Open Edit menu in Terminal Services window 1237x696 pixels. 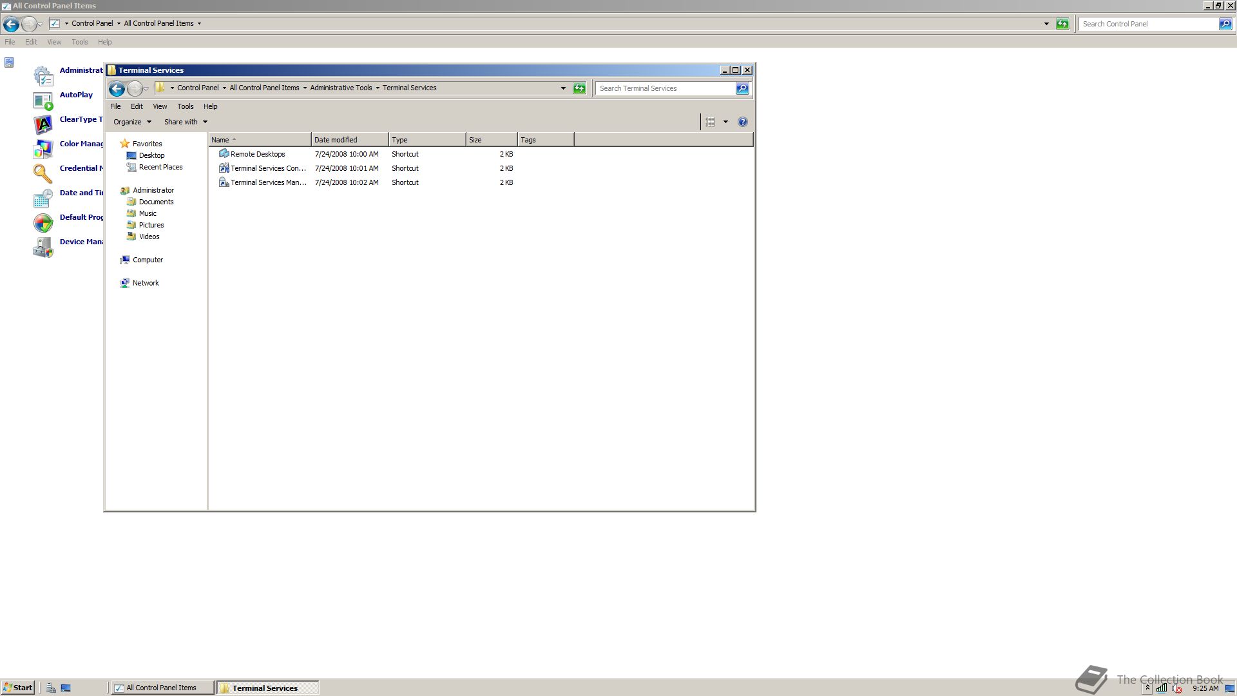[x=137, y=106]
